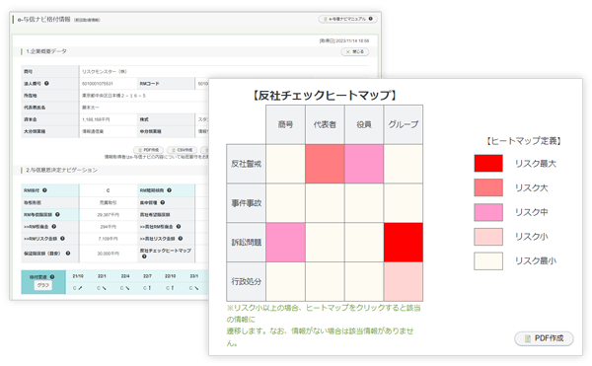Open help icon beside RM格付
Screen dimensions: 592x366
(44, 190)
